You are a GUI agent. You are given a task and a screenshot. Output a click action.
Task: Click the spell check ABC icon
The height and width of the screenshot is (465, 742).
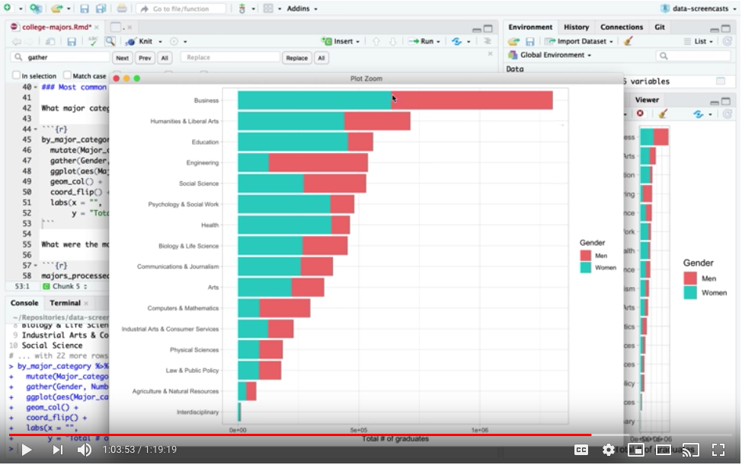click(93, 41)
